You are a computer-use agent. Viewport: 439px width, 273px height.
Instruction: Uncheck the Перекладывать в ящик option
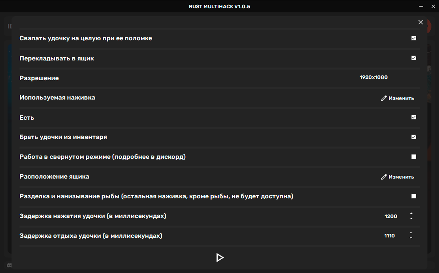[414, 58]
